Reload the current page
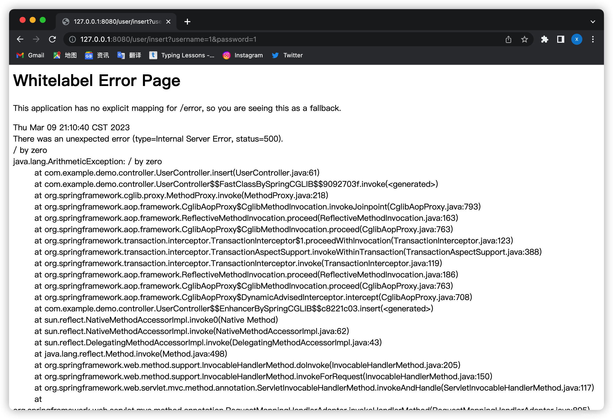The width and height of the screenshot is (613, 419). pos(53,39)
